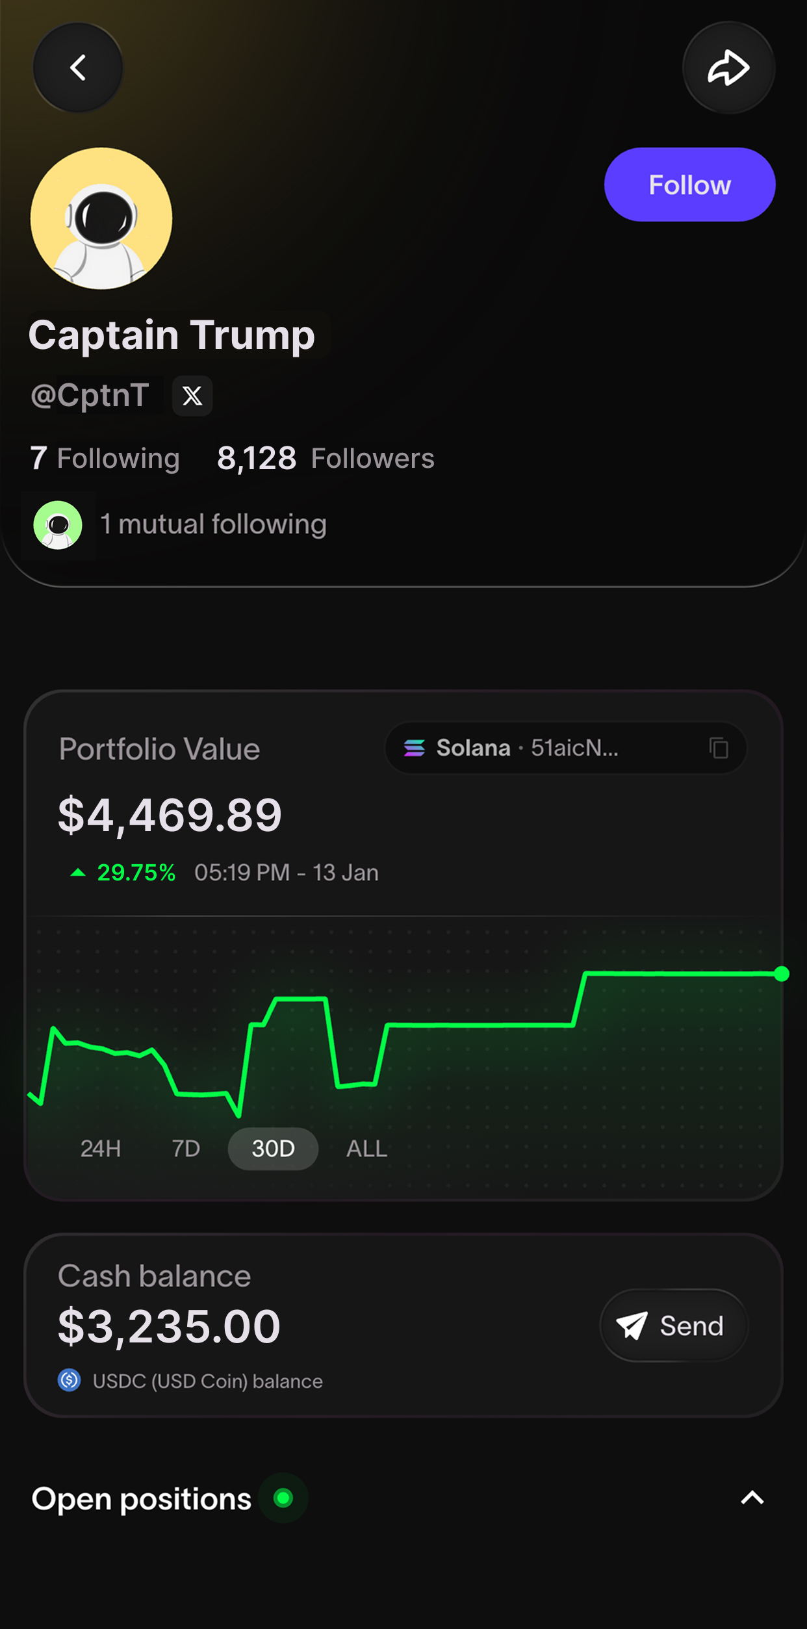Switch chart range to 24H
The image size is (807, 1629).
[101, 1148]
